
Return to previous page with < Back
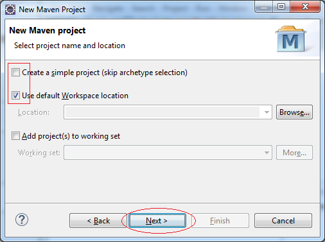click(98, 220)
